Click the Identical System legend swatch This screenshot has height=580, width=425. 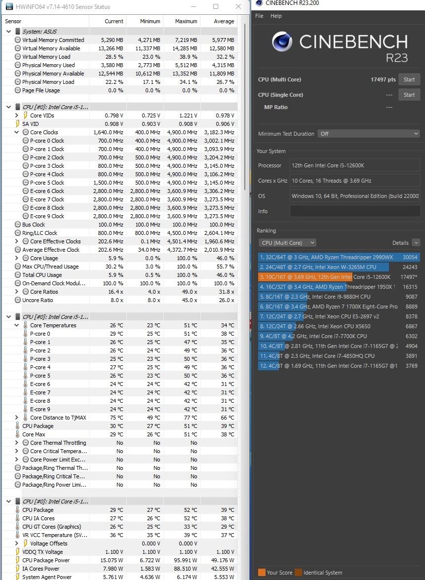click(299, 572)
